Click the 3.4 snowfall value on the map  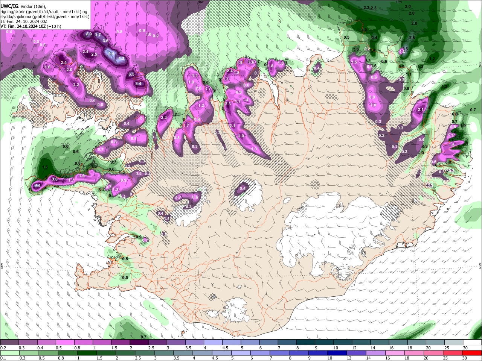[138, 83]
